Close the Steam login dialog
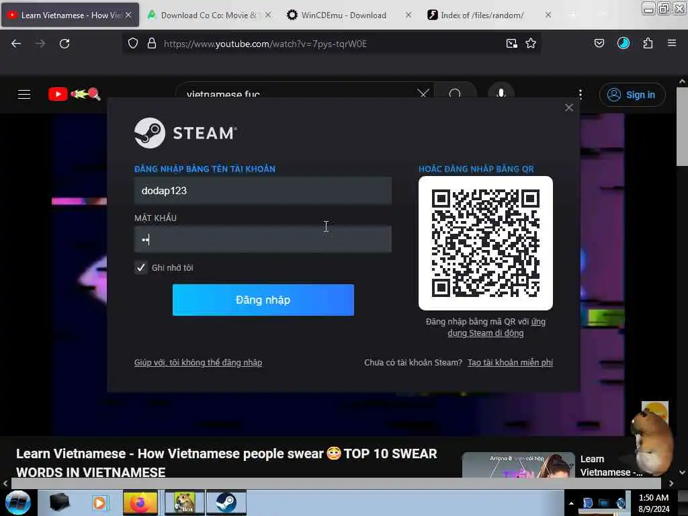 tap(569, 107)
